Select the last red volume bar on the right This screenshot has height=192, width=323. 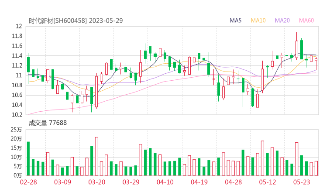pyautogui.click(x=316, y=168)
